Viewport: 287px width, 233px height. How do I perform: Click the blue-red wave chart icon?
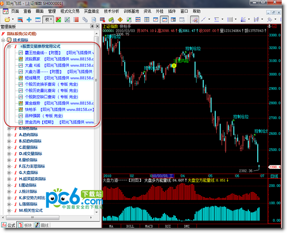(x=138, y=20)
